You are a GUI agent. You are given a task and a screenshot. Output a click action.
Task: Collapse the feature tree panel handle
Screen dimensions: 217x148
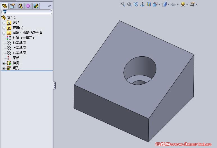point(54,85)
